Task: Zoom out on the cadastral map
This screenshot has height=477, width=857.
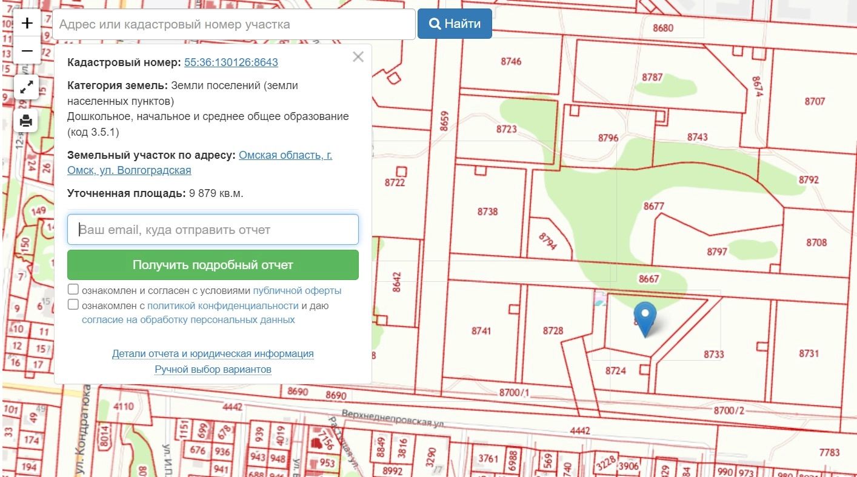Action: (x=27, y=51)
